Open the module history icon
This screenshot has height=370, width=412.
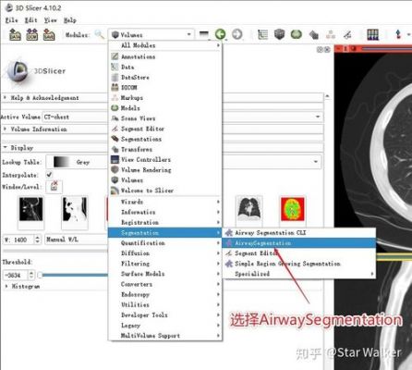tap(204, 34)
